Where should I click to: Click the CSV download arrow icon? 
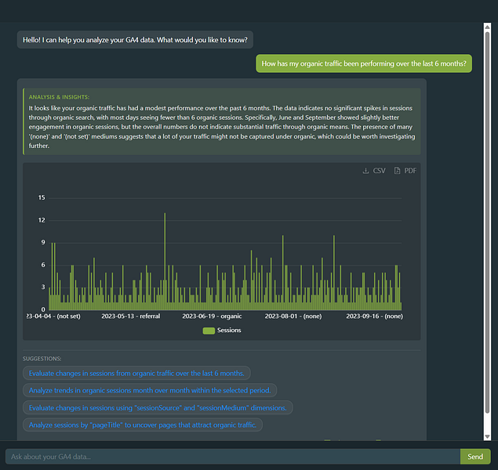[365, 171]
